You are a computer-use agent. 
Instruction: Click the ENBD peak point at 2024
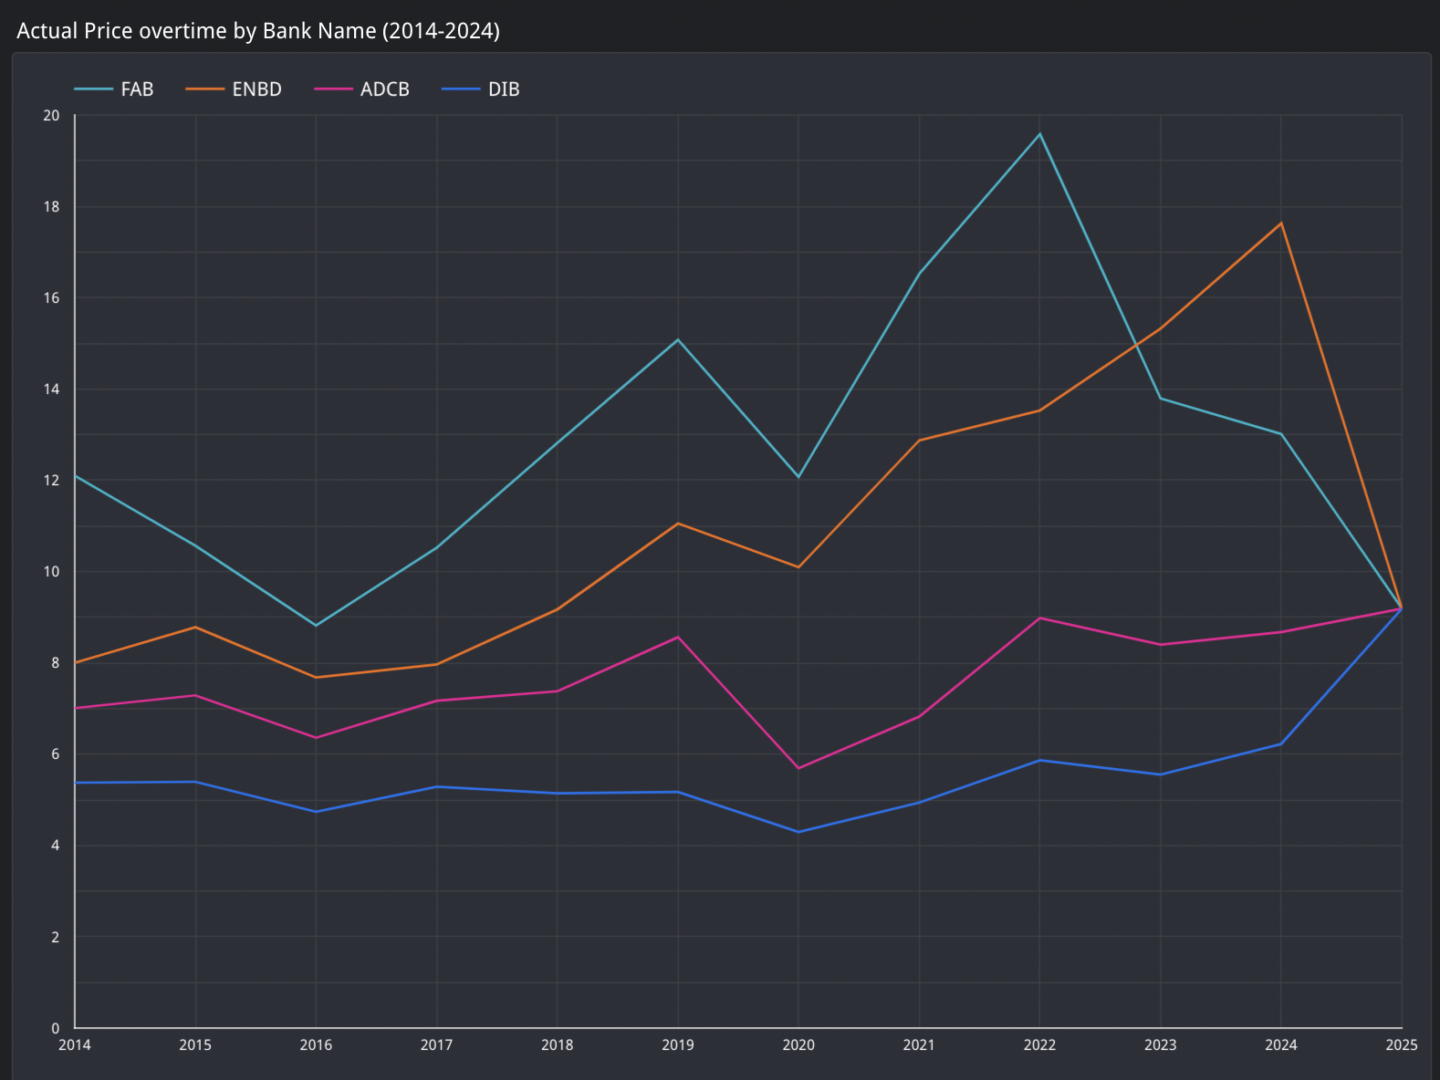pyautogui.click(x=1281, y=223)
